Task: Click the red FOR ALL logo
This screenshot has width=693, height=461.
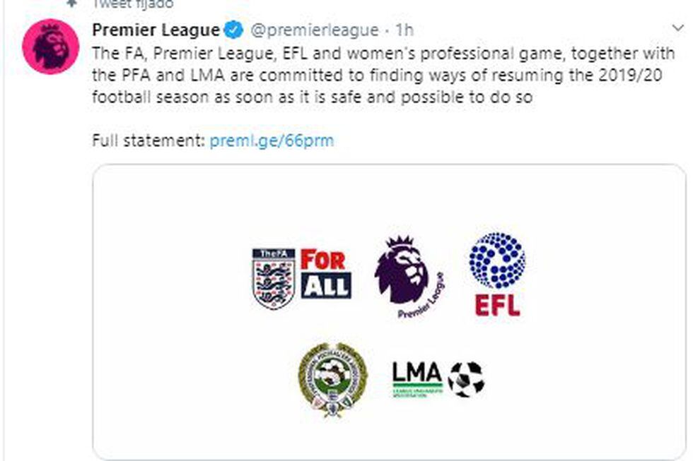Action: (325, 273)
